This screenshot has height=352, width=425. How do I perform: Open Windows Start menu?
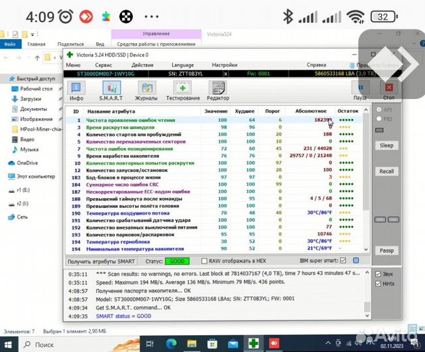click(x=8, y=344)
